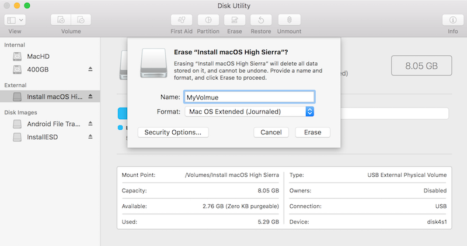
Task: Click the Mount Point path value
Action: click(232, 175)
